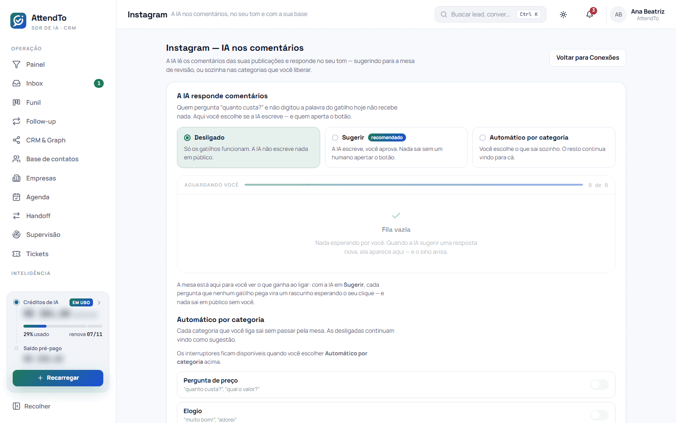Click Voltar para Conexões button

pyautogui.click(x=588, y=58)
